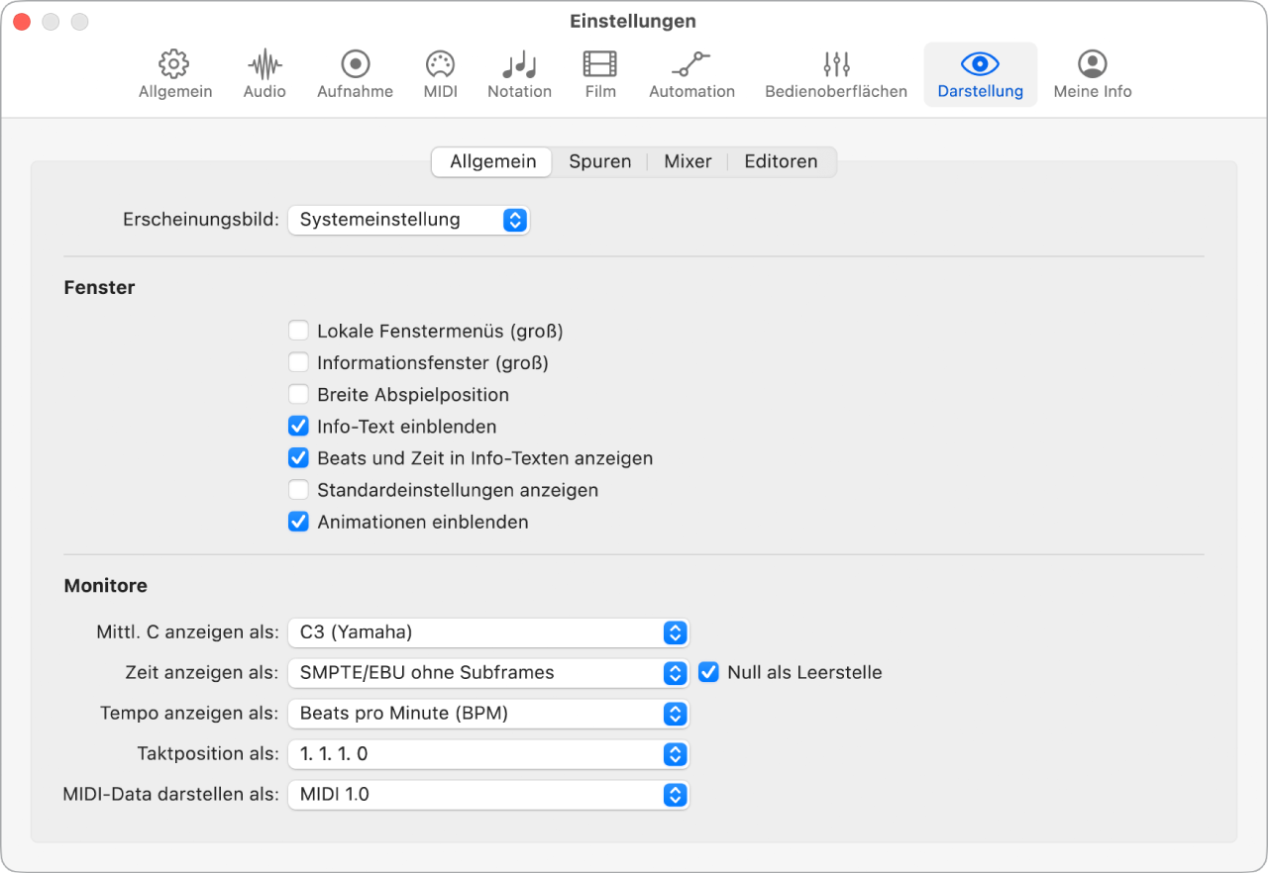Open the MIDI settings pane
The height and width of the screenshot is (874, 1270).
tap(439, 65)
